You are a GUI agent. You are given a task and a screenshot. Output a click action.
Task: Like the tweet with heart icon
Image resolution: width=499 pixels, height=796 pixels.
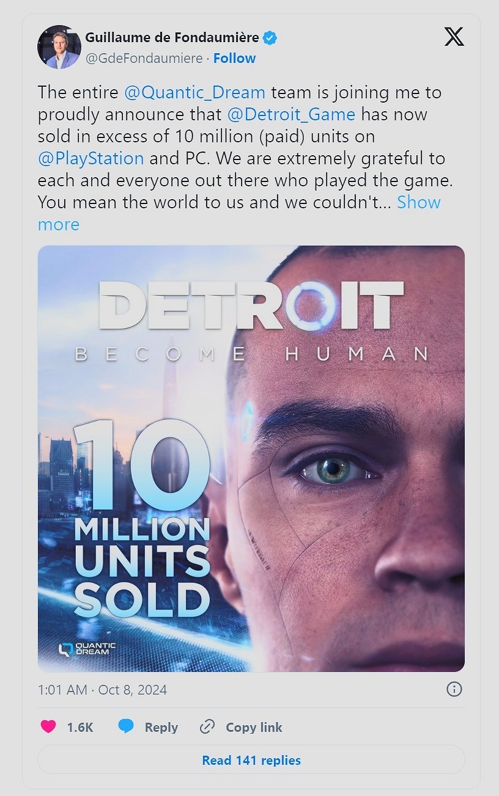[47, 727]
